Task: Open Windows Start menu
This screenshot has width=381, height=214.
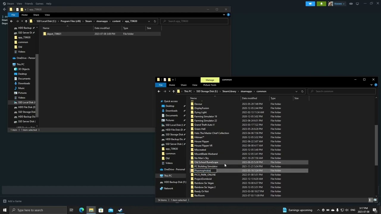Action: click(4, 210)
